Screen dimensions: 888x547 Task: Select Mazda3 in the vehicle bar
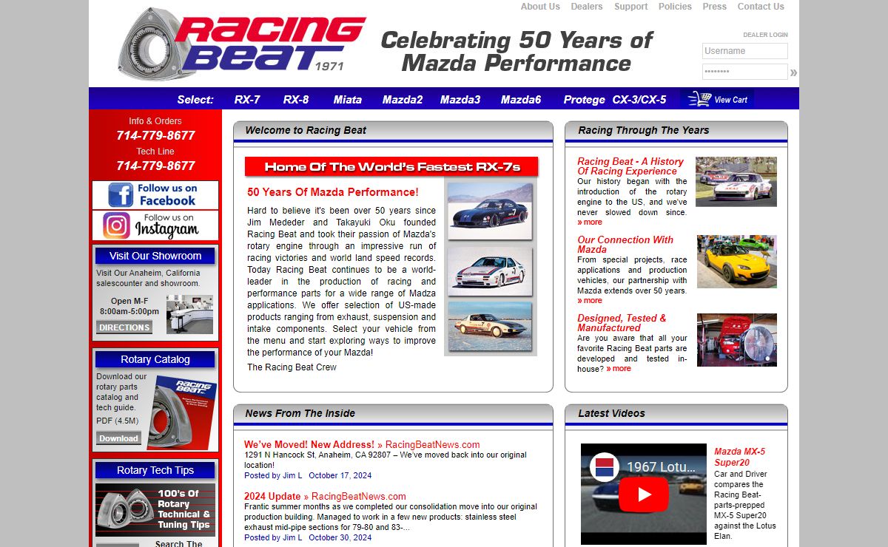tap(460, 100)
